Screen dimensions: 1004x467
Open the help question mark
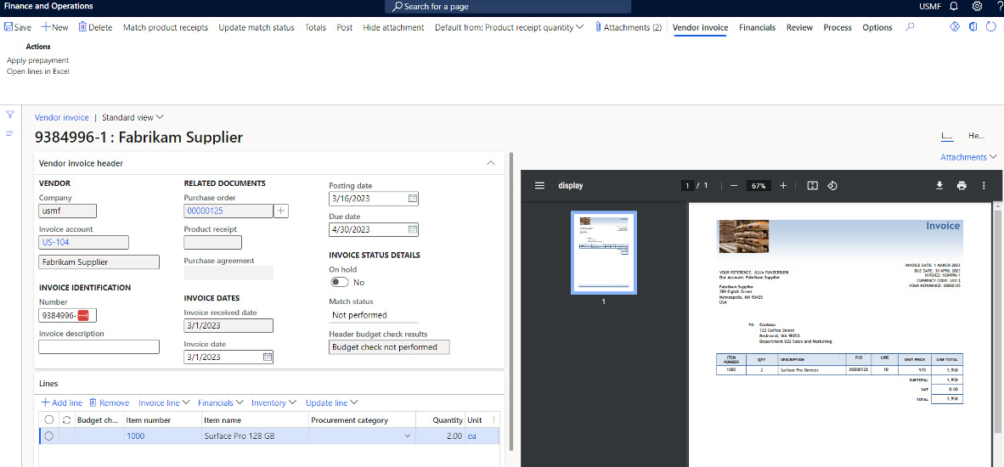pos(999,7)
